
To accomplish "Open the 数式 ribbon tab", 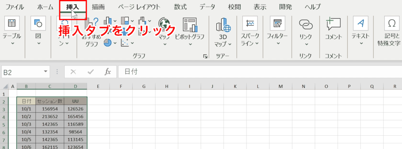I will (x=180, y=7).
